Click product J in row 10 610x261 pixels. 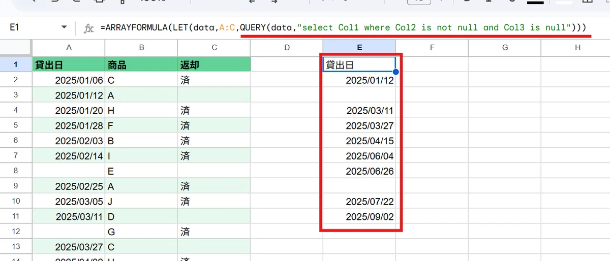(x=141, y=202)
